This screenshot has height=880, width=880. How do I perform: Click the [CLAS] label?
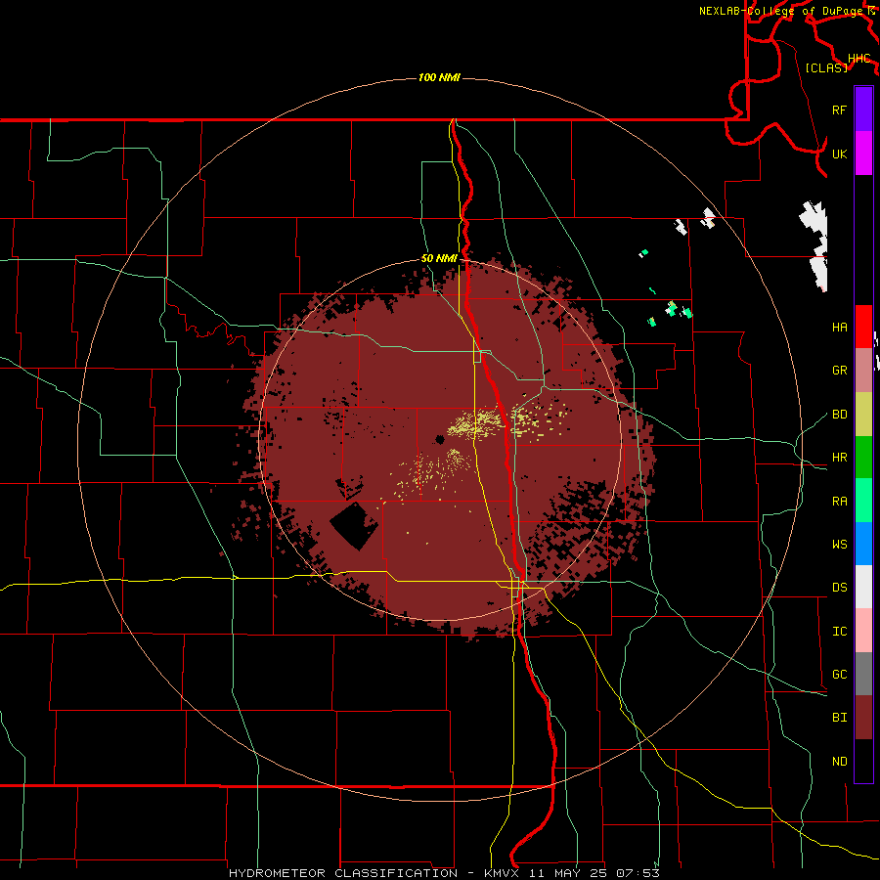point(826,67)
